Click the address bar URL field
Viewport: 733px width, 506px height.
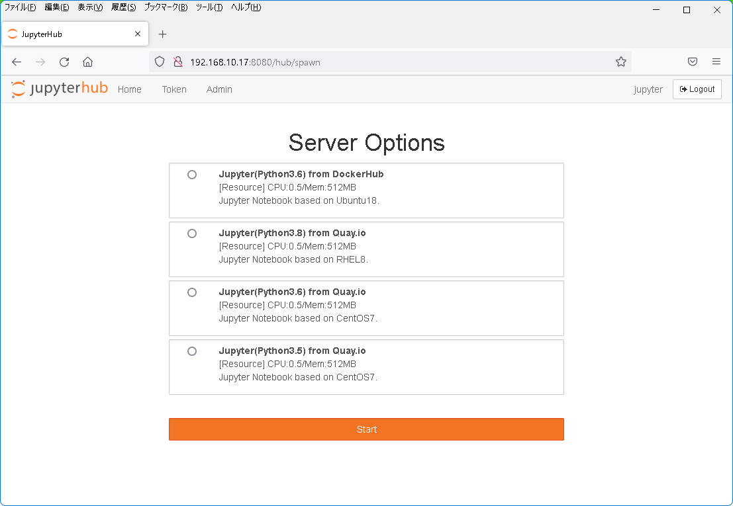click(391, 62)
